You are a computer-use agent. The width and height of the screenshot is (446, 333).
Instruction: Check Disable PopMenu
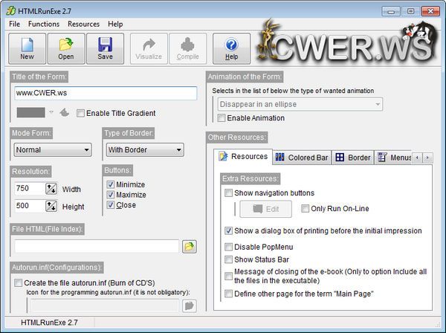tap(228, 247)
